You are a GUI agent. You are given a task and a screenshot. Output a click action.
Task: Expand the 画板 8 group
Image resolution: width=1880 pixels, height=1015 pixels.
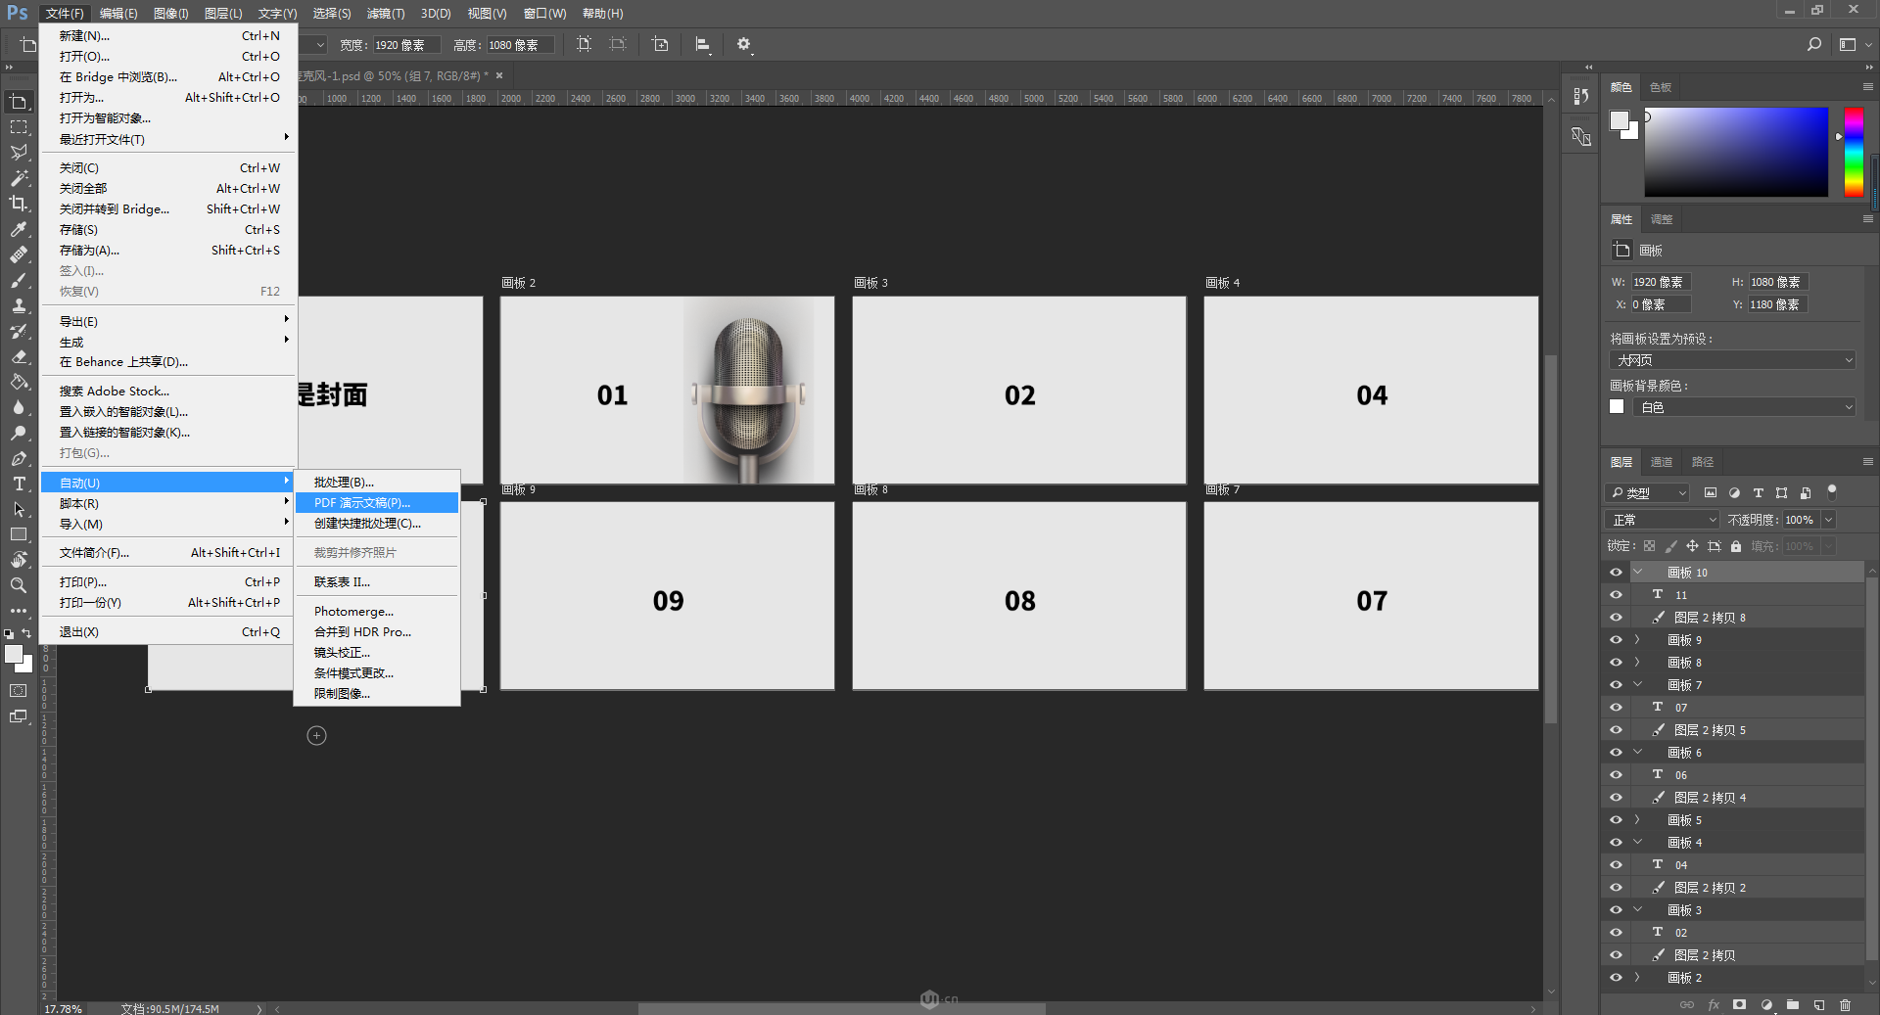[1637, 663]
